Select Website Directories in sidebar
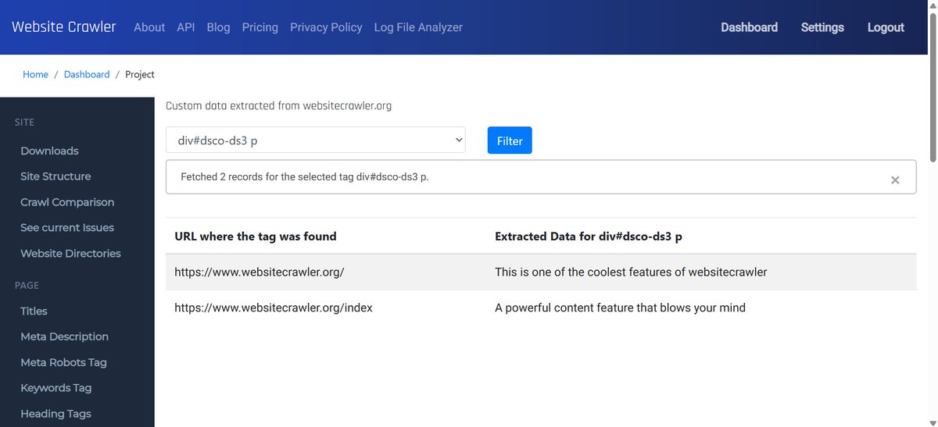Viewport: 938px width, 427px height. click(70, 254)
